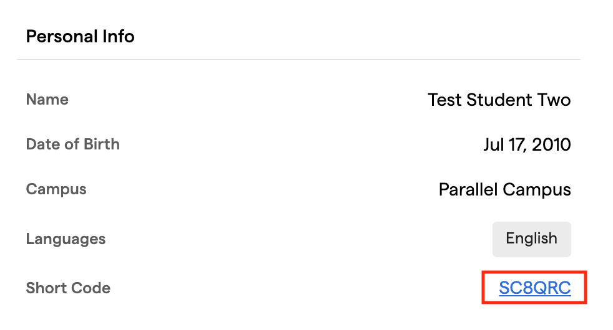
Task: Select the Languages field label
Action: pos(66,239)
